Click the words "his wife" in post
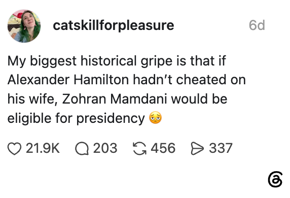Viewport: 290px width, 198px height. pos(32,99)
